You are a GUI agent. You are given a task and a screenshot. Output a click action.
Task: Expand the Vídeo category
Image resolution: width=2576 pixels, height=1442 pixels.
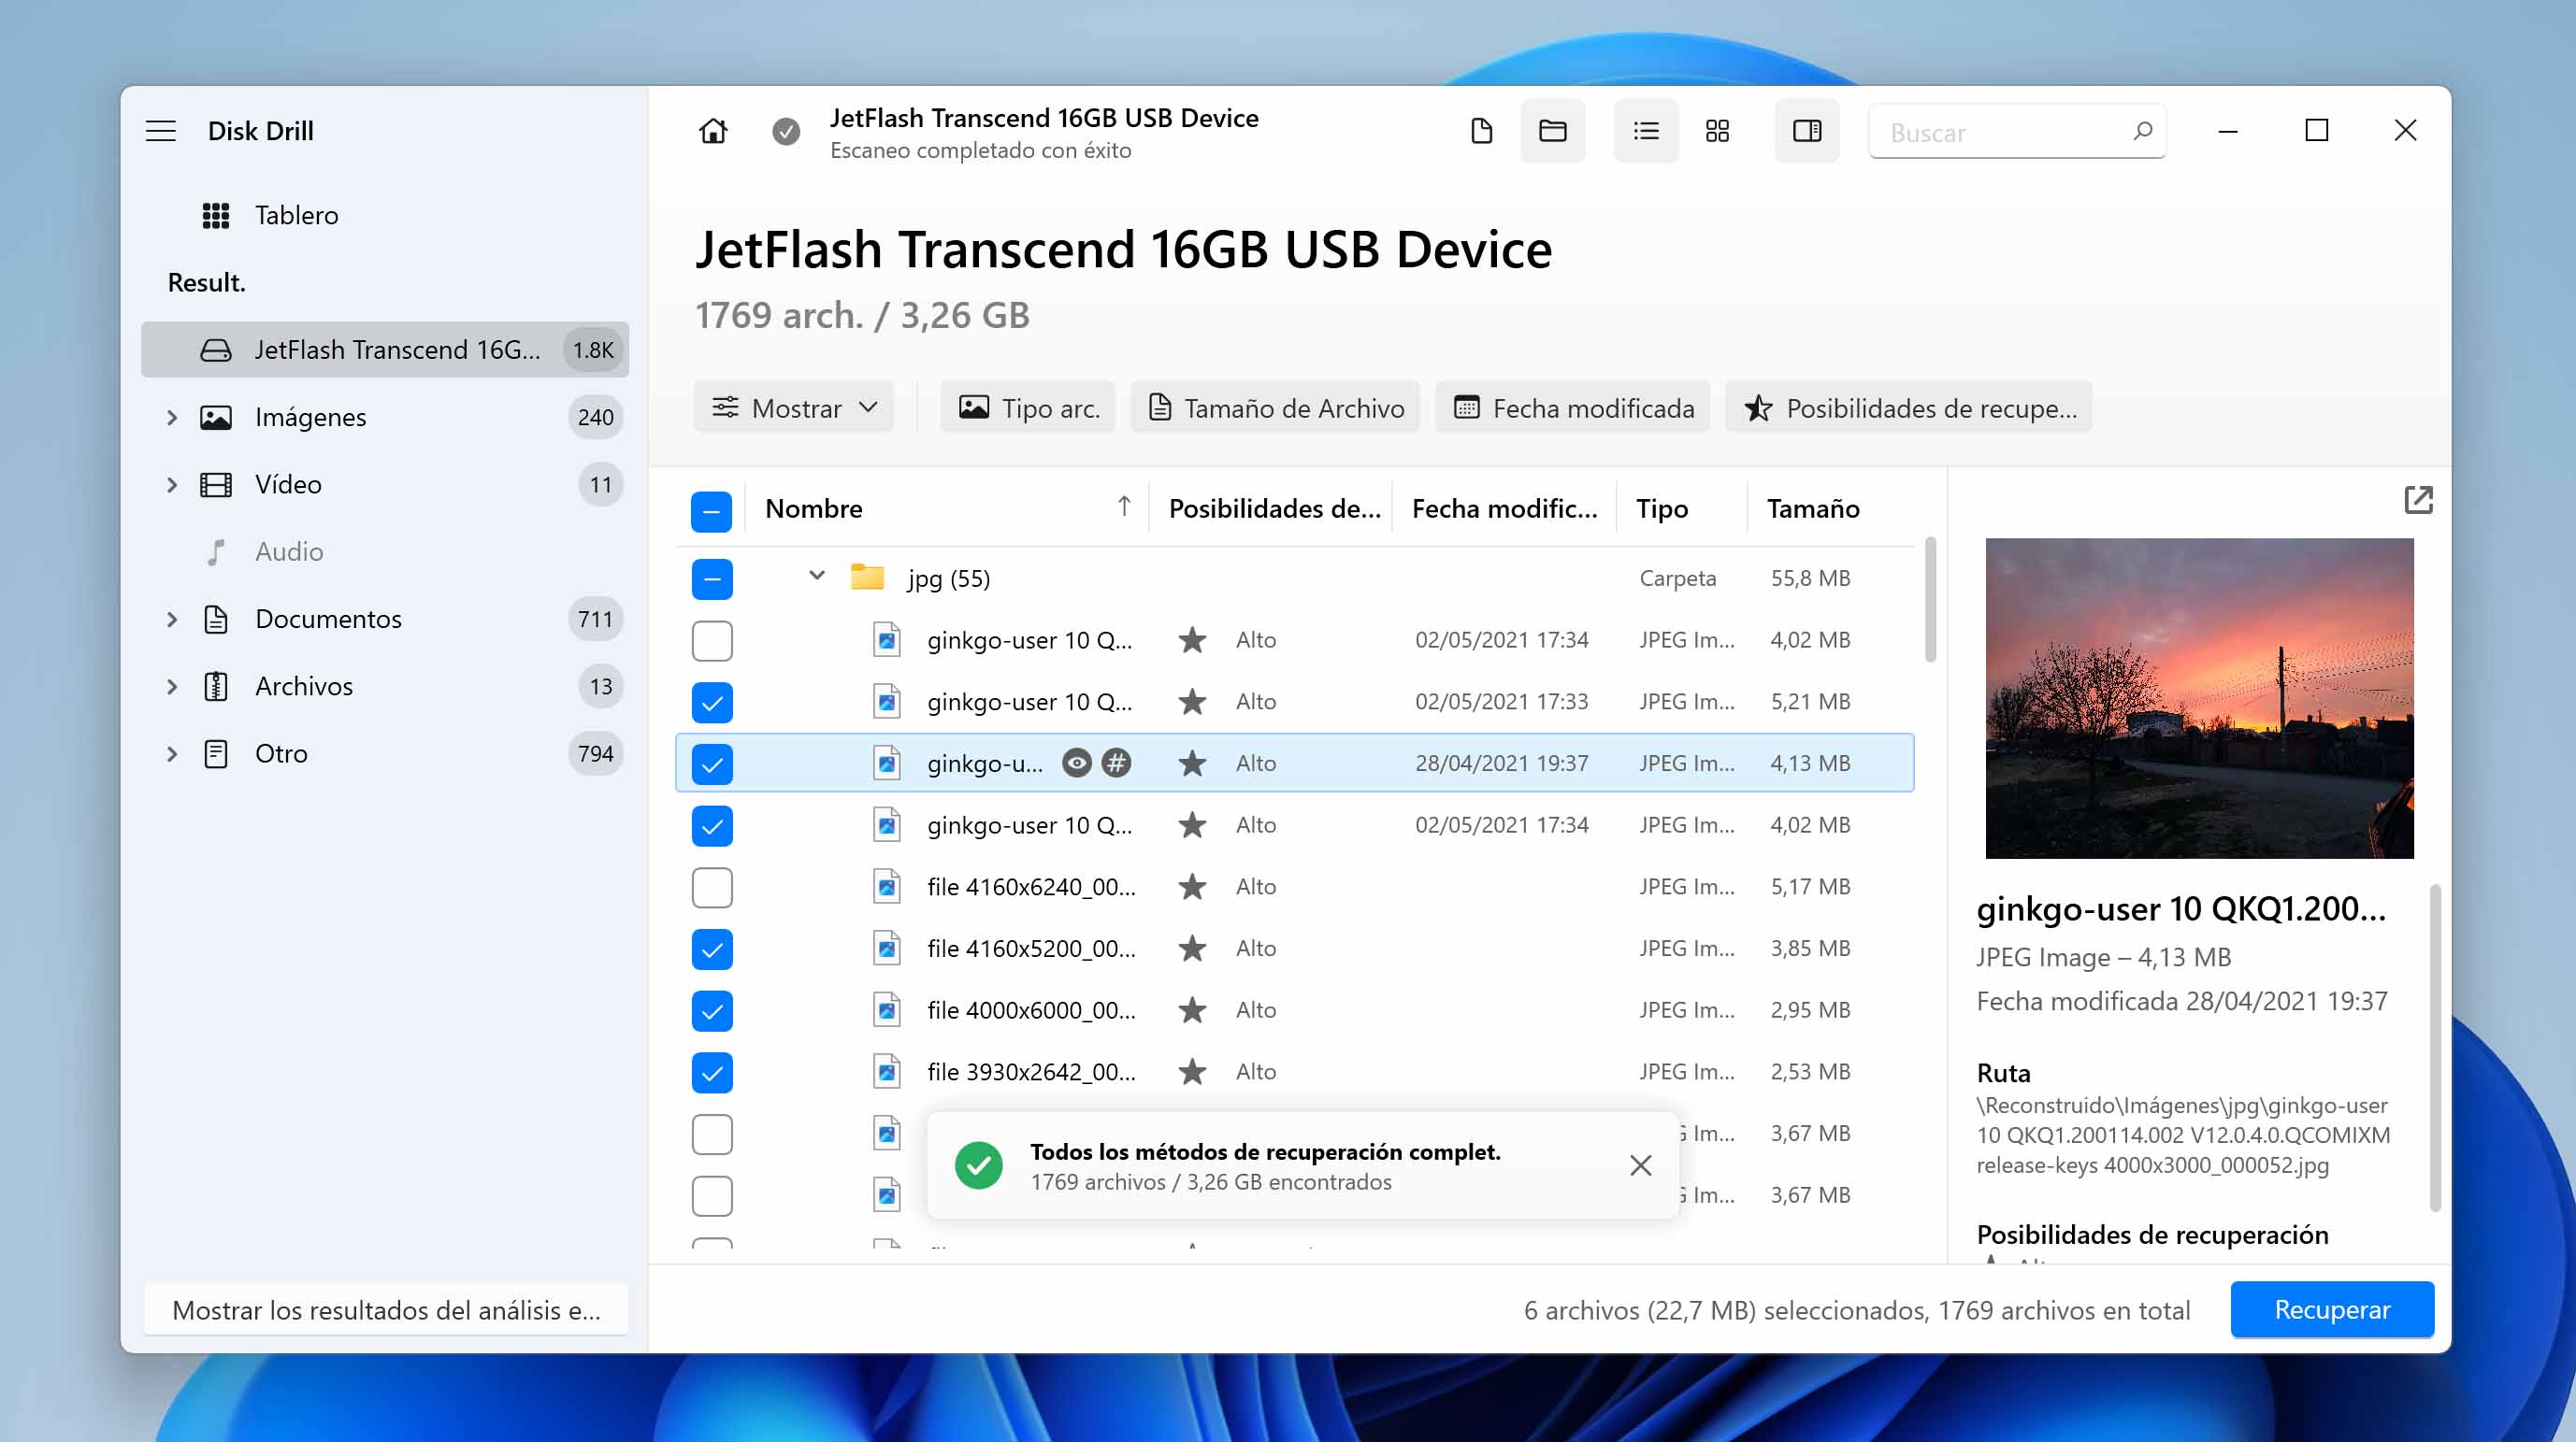tap(172, 485)
